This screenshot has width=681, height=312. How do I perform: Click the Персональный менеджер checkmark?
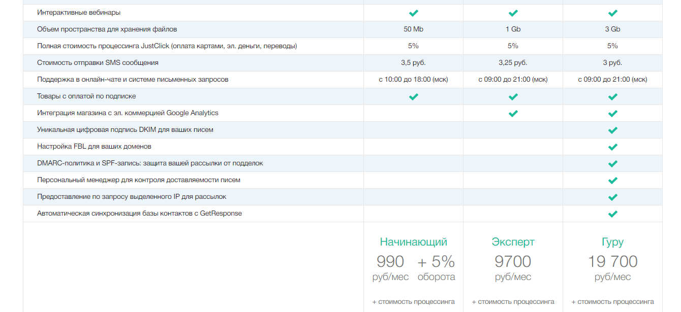pyautogui.click(x=612, y=180)
